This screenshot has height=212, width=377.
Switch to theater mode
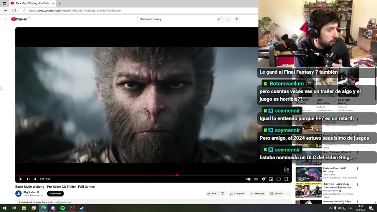(278, 179)
